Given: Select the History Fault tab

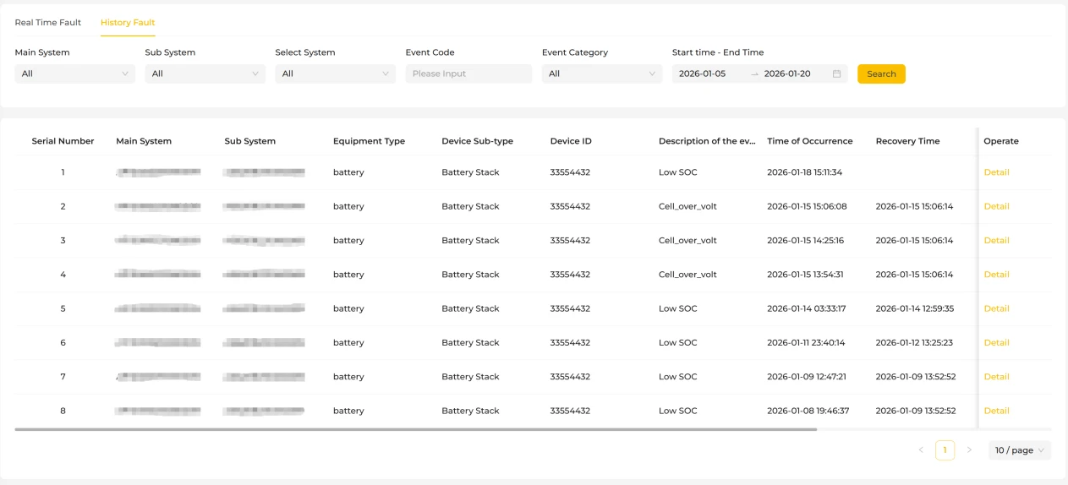Looking at the screenshot, I should pyautogui.click(x=128, y=22).
